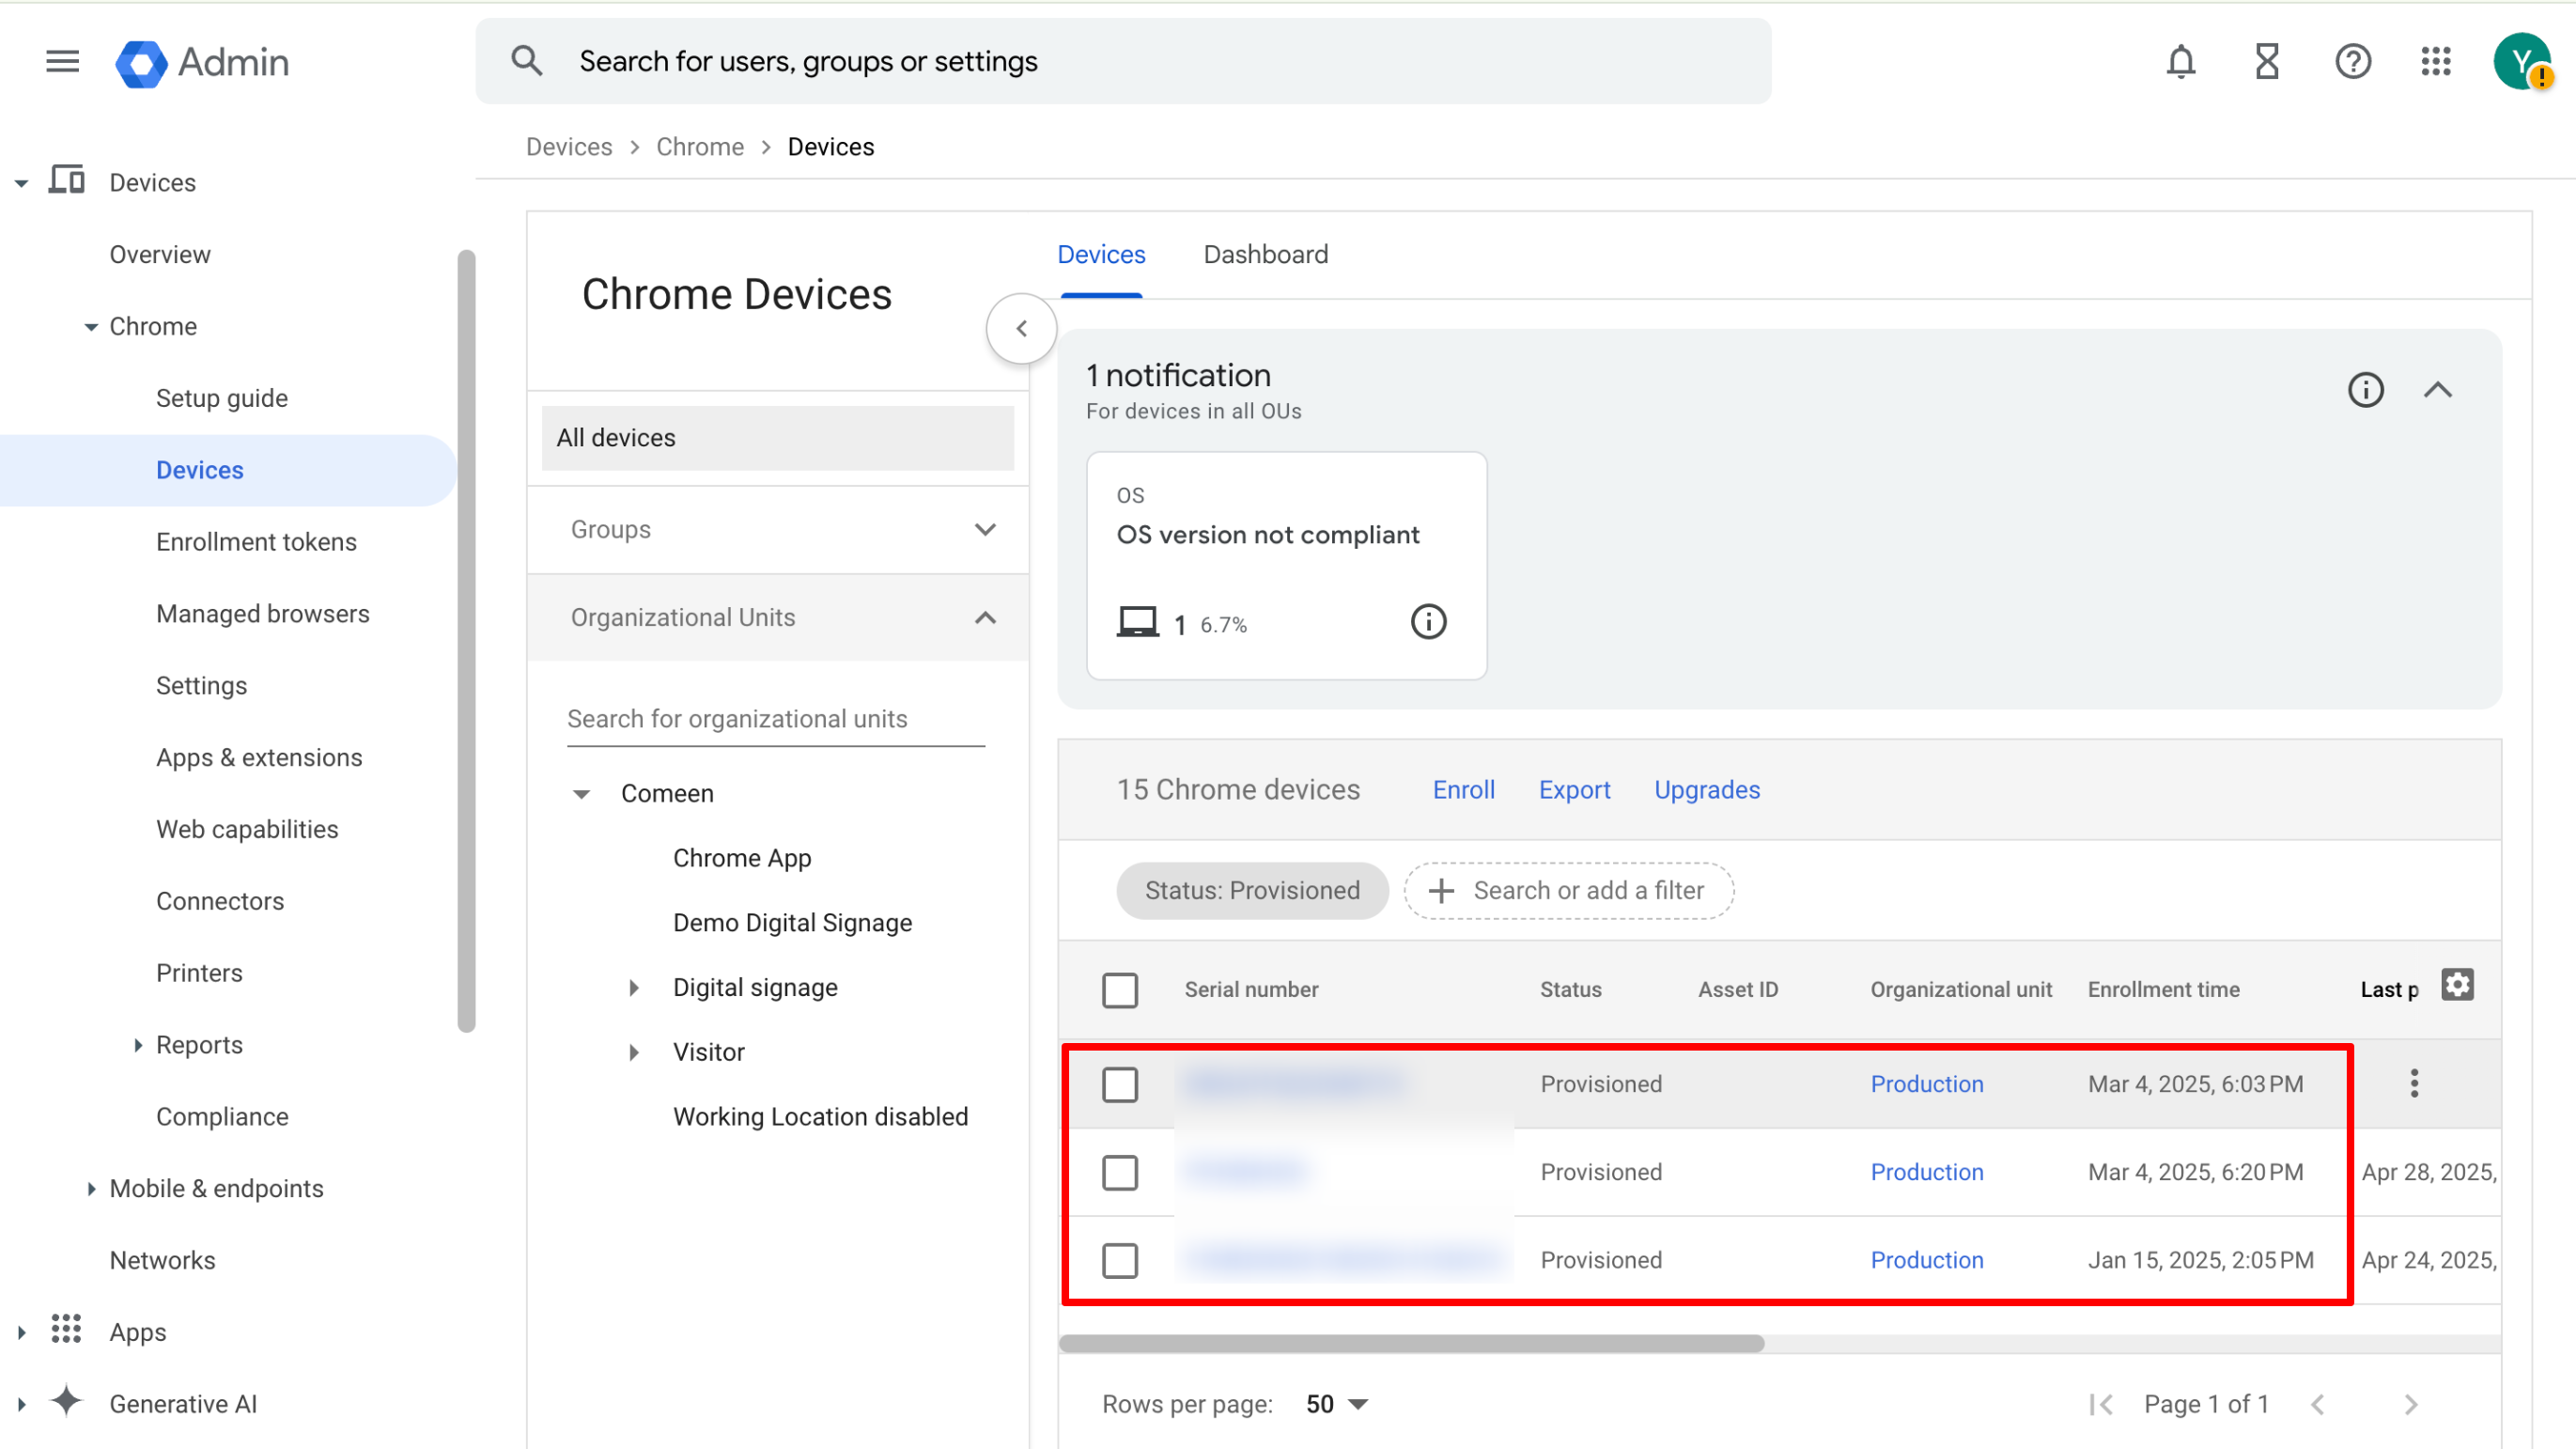The height and width of the screenshot is (1449, 2576).
Task: Expand the Visitor org unit
Action: click(634, 1053)
